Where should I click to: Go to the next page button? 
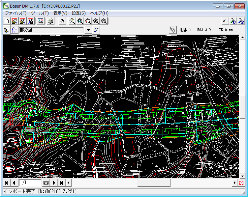pos(54,183)
